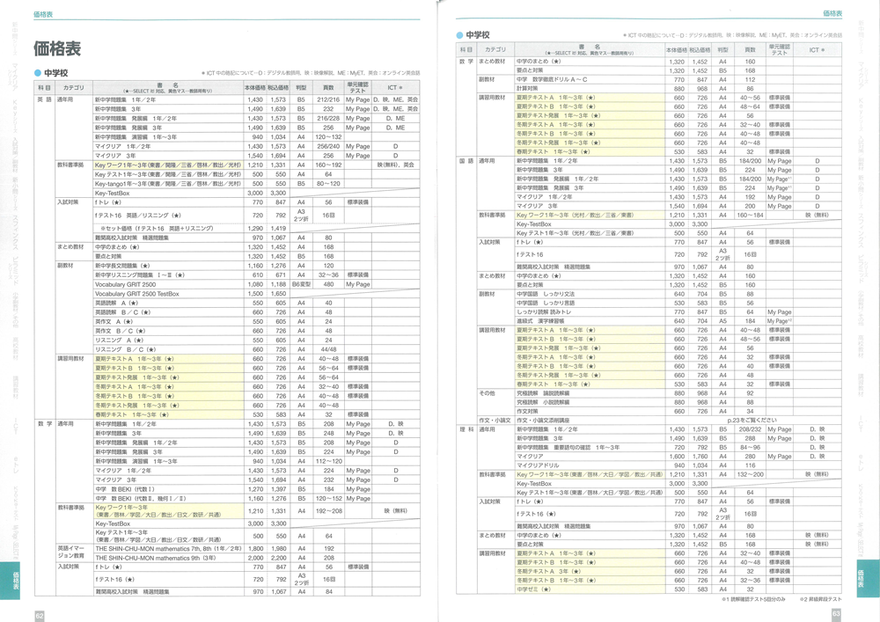This screenshot has height=622, width=880.
Task: Click the 2,200 tax-included price cell
Action: click(278, 558)
